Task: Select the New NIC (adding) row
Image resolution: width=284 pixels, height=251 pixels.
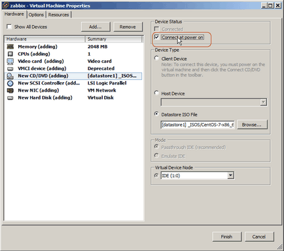Action: (x=73, y=90)
